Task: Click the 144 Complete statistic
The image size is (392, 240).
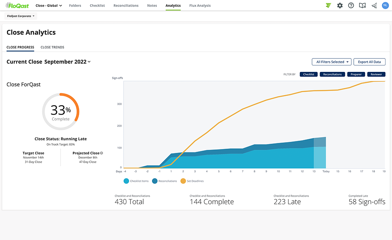Action: (x=212, y=201)
